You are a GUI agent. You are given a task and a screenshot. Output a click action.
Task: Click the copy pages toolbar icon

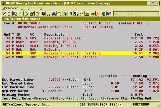15,14
